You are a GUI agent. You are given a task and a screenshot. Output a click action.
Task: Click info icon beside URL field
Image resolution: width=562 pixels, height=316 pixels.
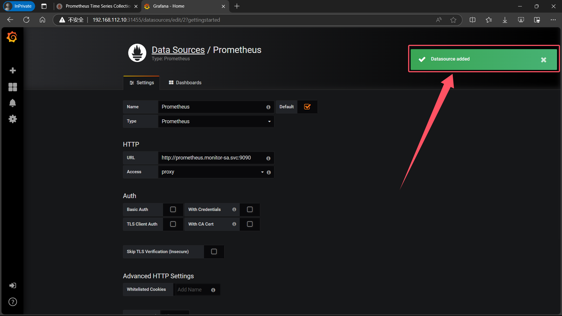tap(268, 158)
